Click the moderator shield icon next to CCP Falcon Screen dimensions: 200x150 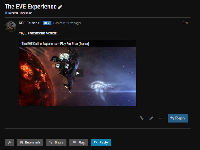point(39,23)
